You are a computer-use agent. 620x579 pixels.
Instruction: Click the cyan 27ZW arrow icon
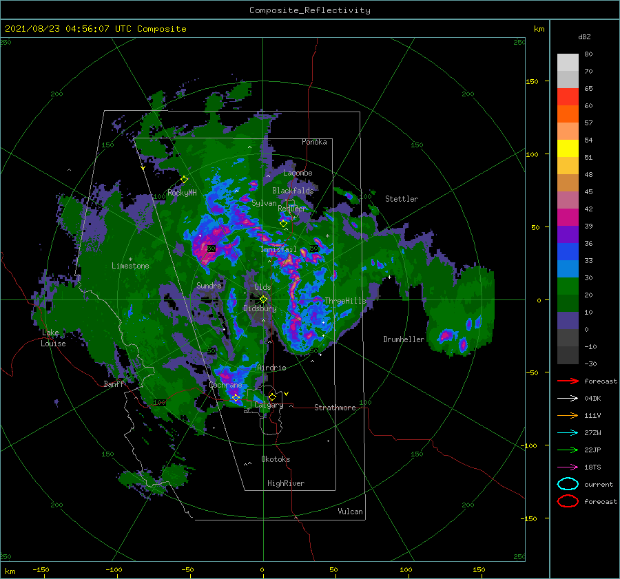point(568,433)
